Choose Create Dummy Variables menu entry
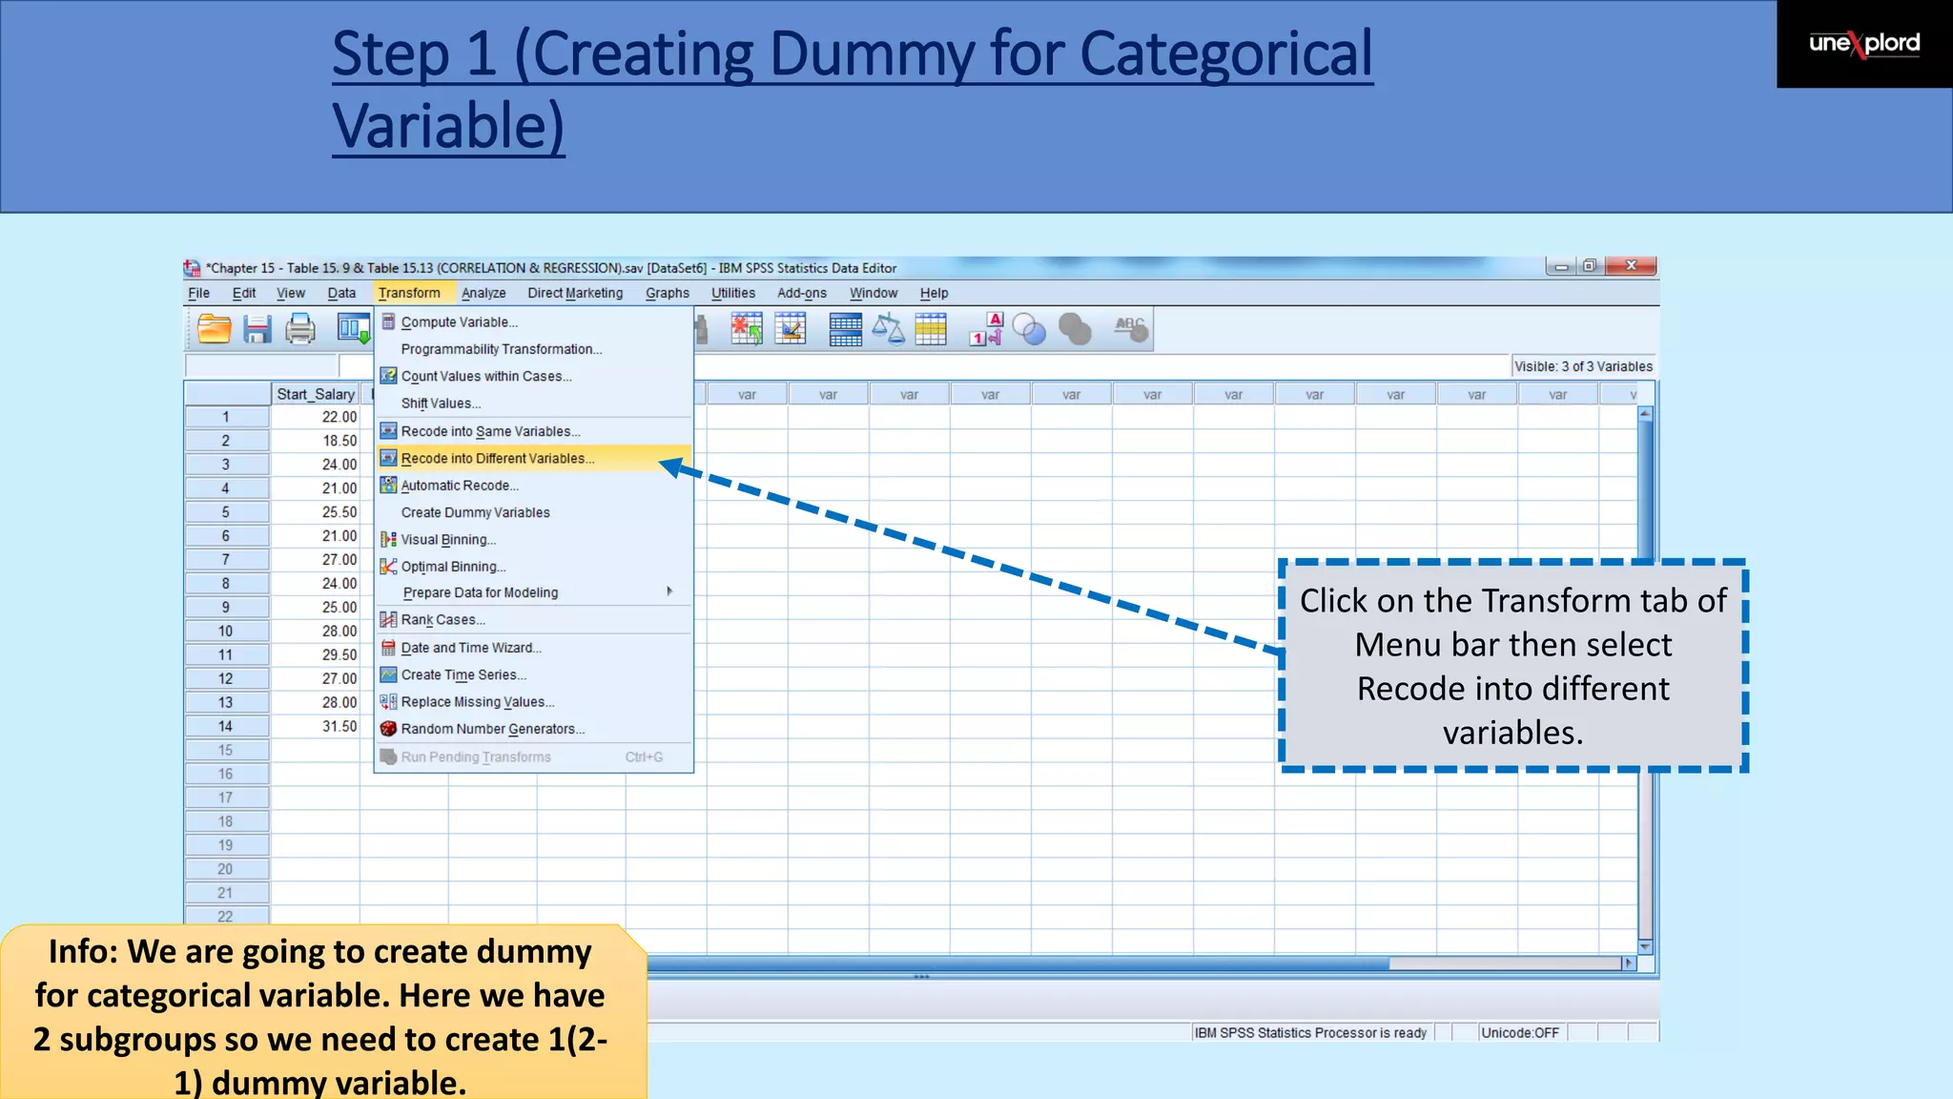This screenshot has height=1099, width=1953. pyautogui.click(x=475, y=512)
